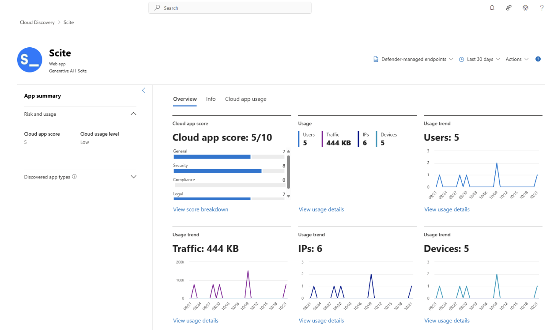Click the score list scroll down arrow
Screen dimensions: 554x330
pyautogui.click(x=288, y=196)
